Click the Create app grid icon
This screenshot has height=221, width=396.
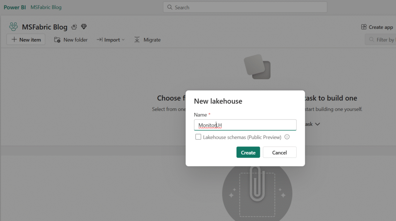click(x=364, y=27)
